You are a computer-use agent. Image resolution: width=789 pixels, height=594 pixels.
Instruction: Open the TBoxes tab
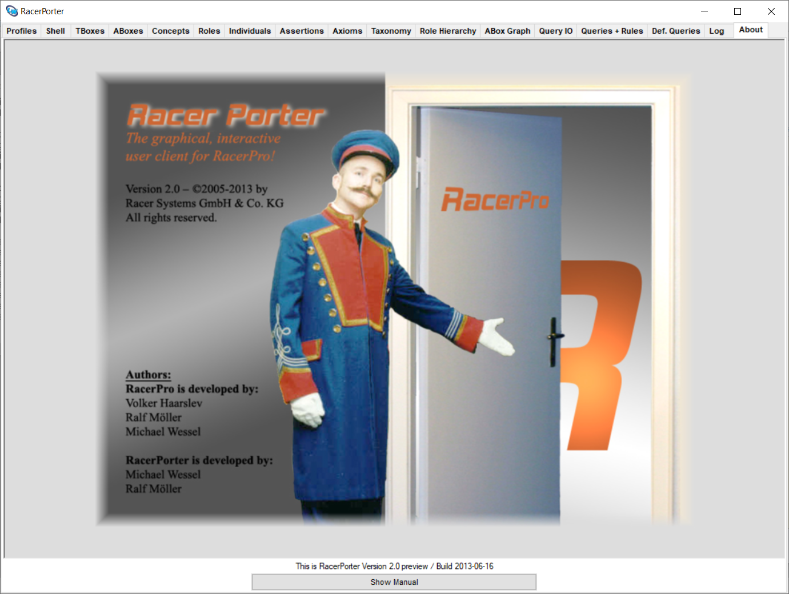click(x=90, y=31)
